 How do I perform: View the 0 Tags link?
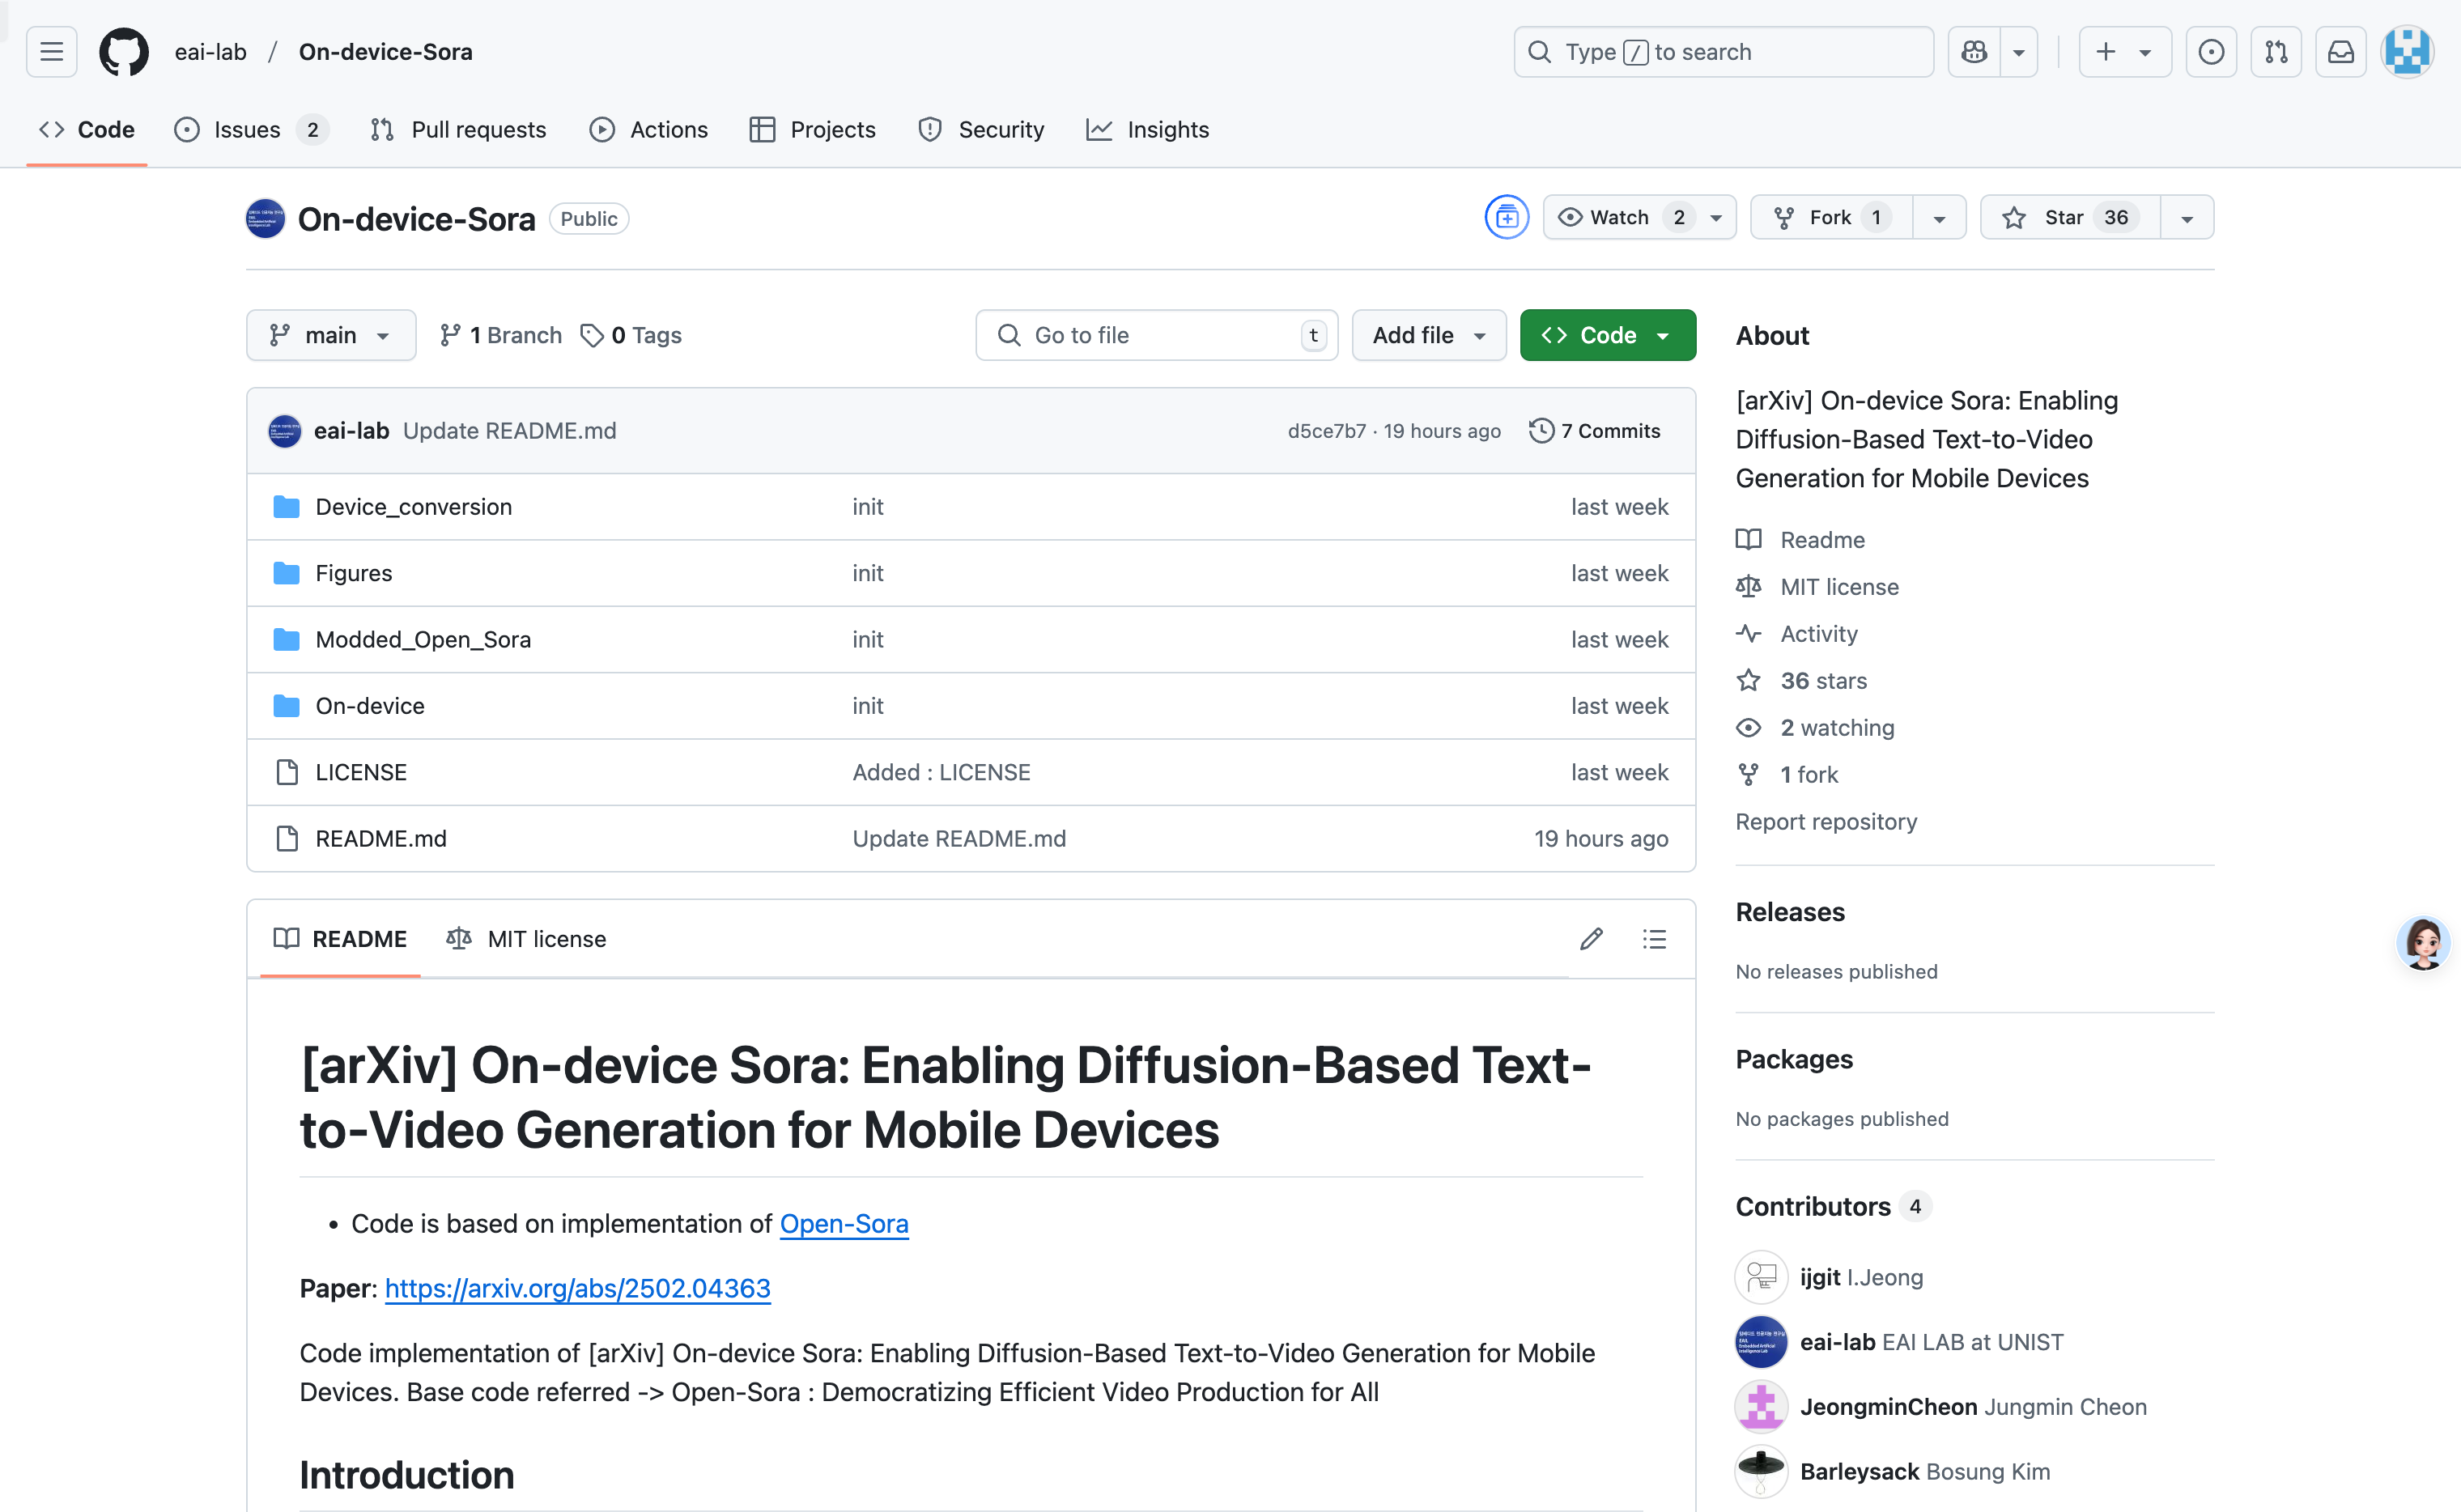pyautogui.click(x=631, y=335)
